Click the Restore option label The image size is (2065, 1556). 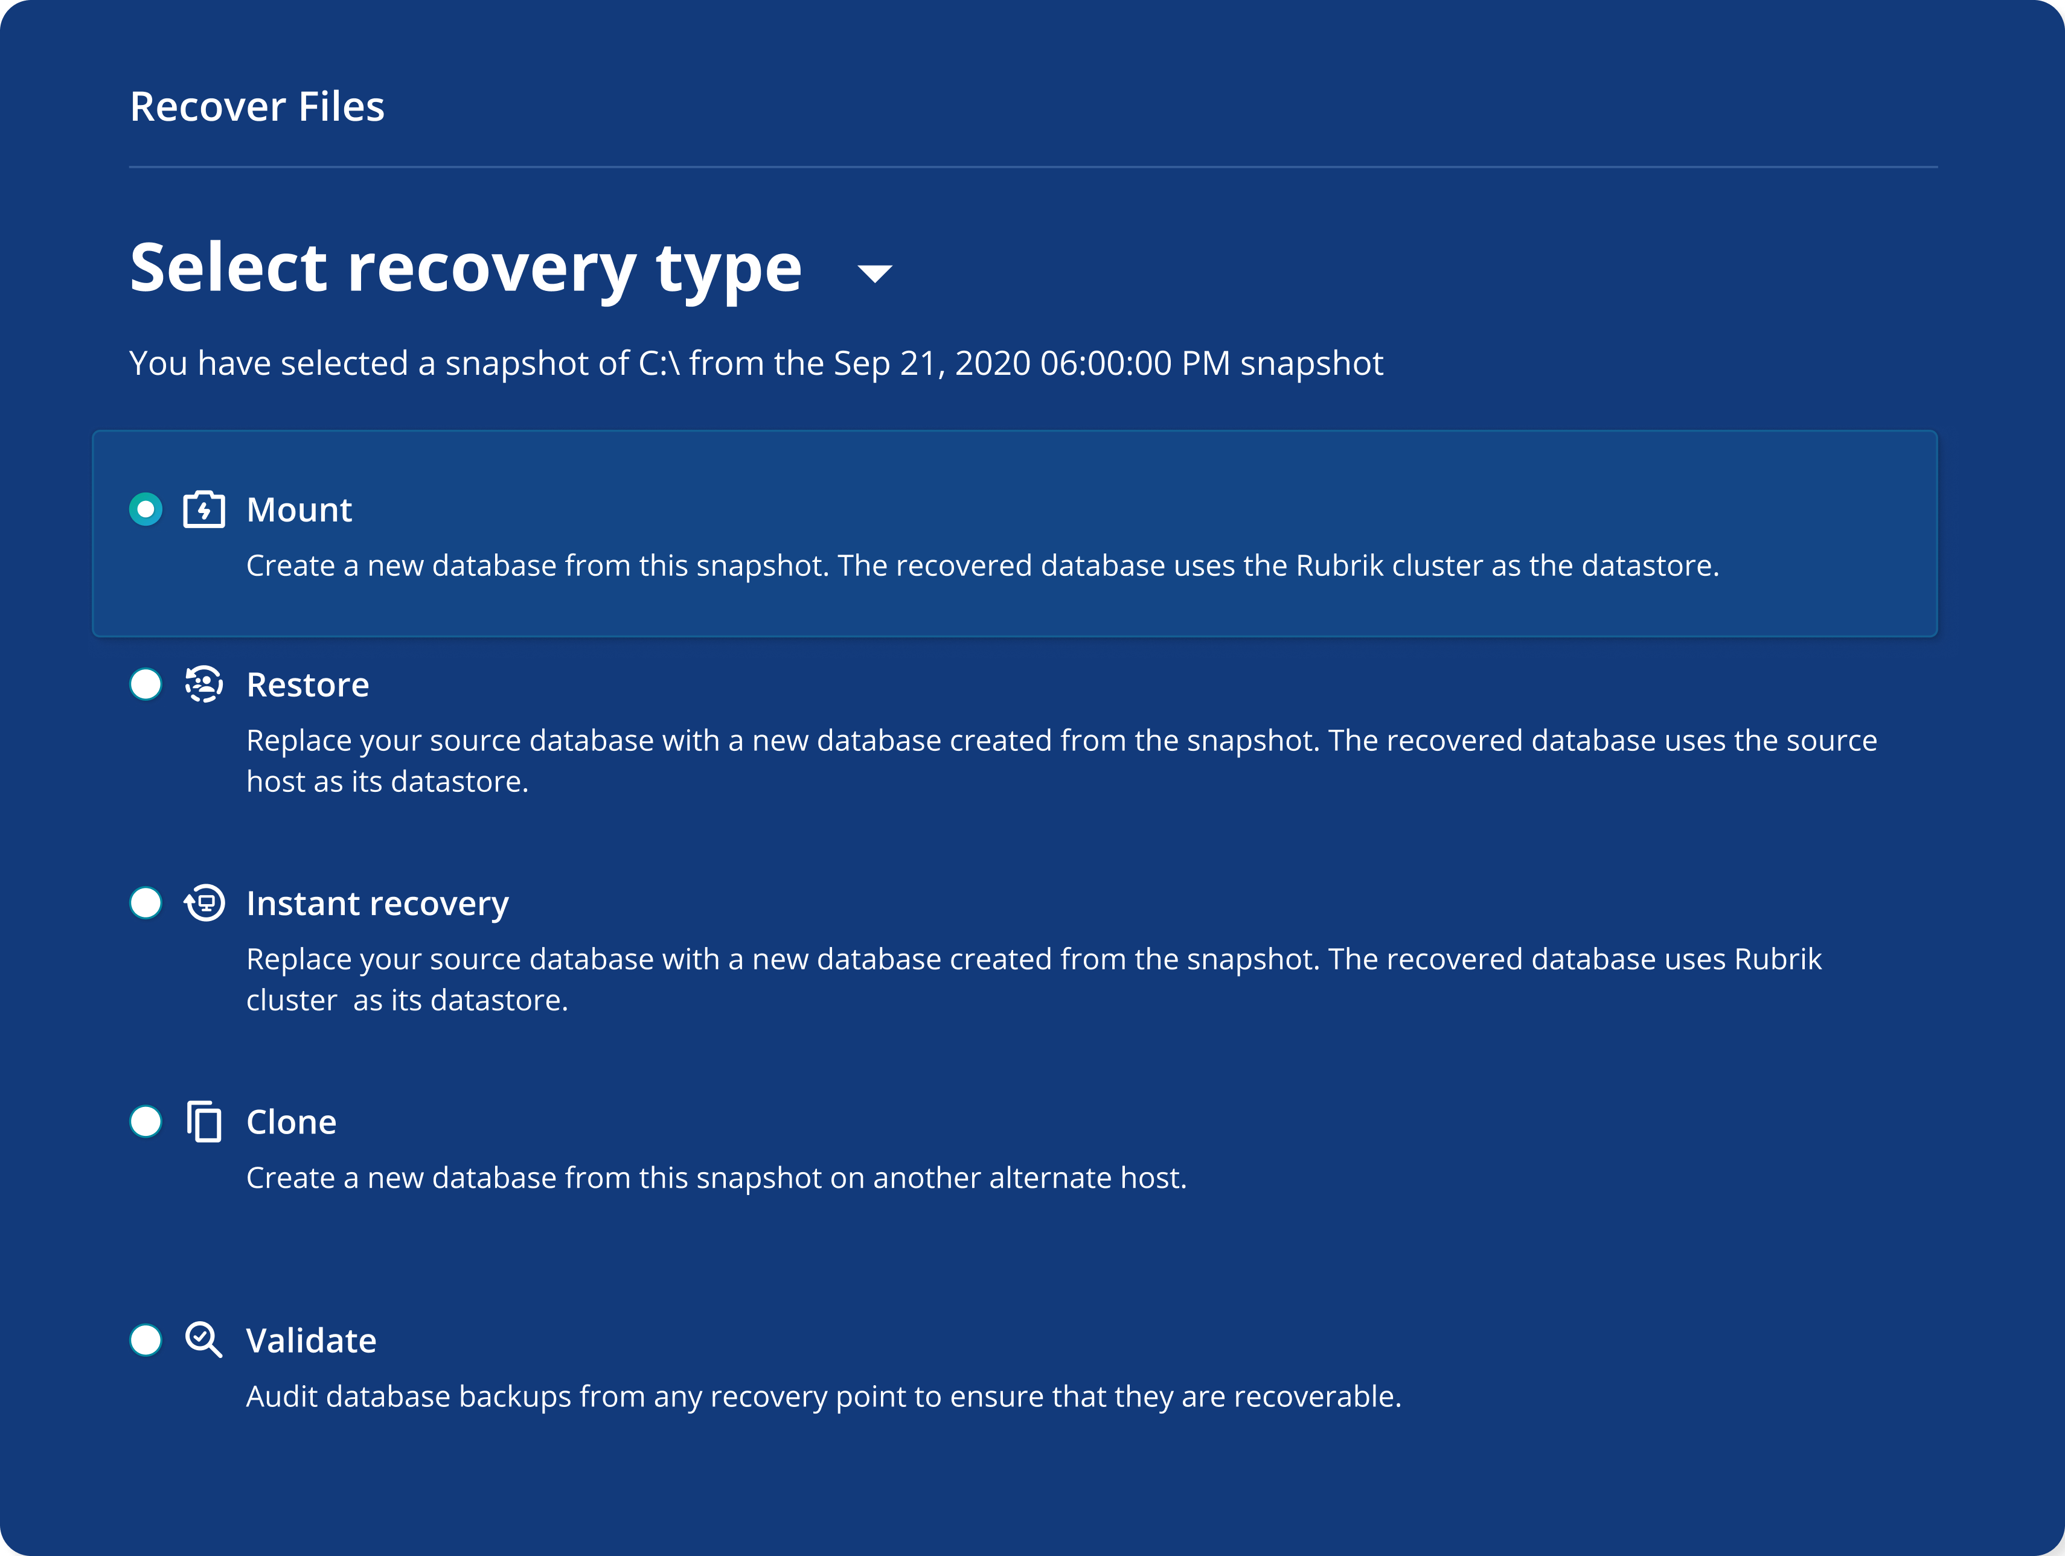[x=308, y=685]
